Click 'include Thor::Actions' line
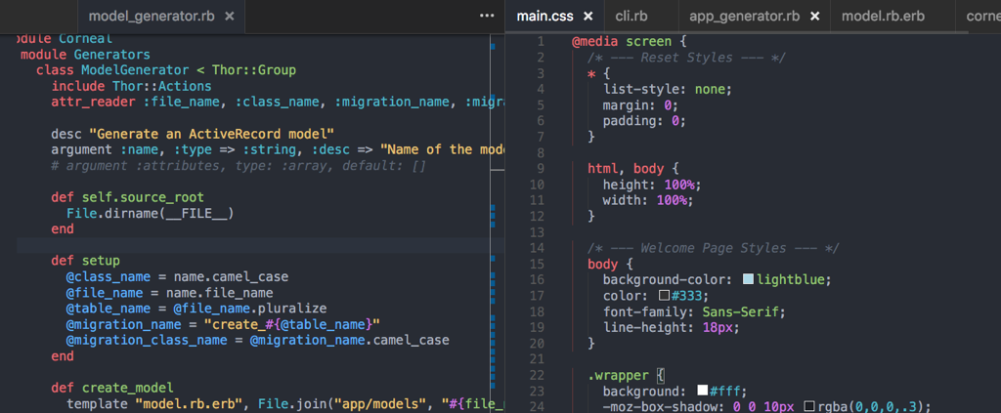Image resolution: width=1001 pixels, height=413 pixels. 132,86
